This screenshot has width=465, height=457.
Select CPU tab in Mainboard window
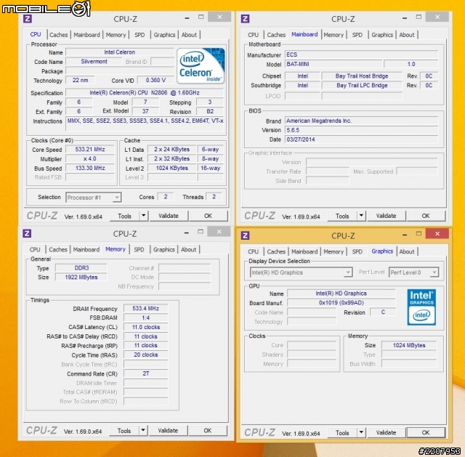click(253, 35)
